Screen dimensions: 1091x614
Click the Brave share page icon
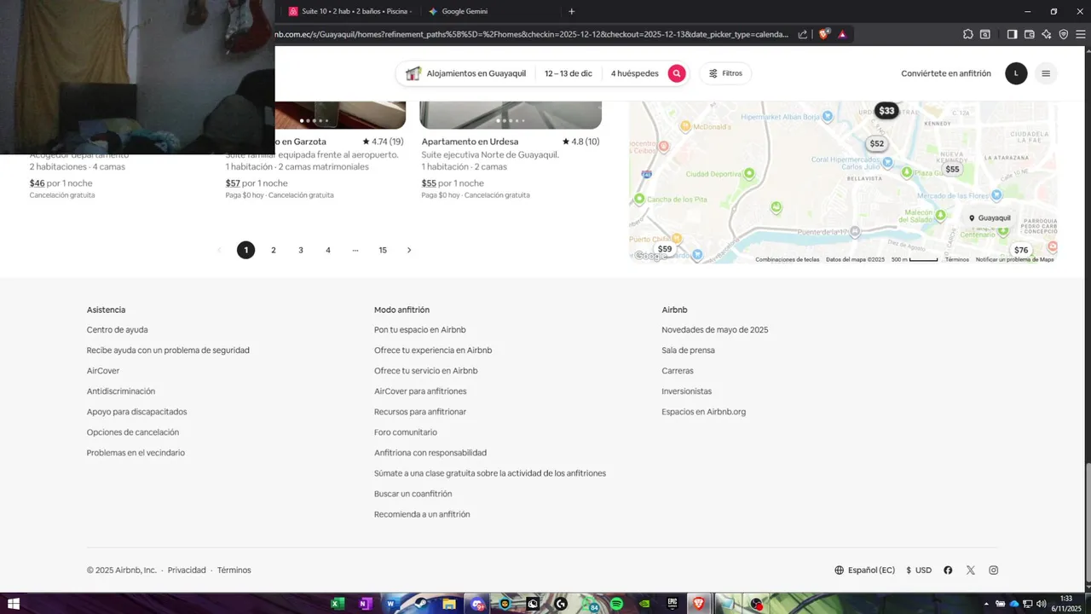tap(803, 34)
